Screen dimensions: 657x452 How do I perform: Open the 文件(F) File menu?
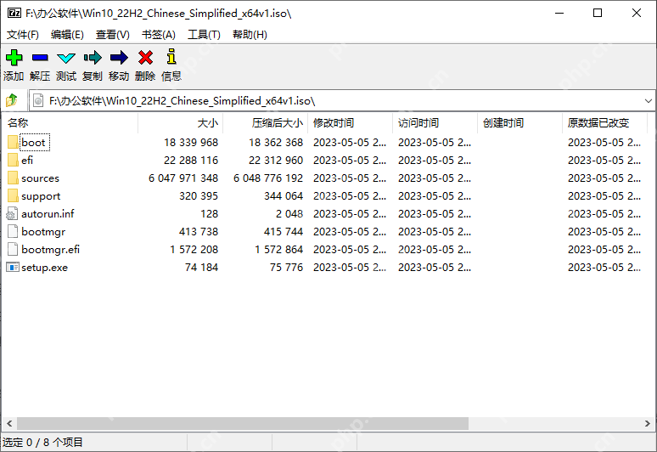[23, 34]
